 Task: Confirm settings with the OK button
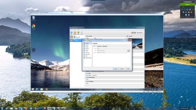pyautogui.click(x=116, y=69)
